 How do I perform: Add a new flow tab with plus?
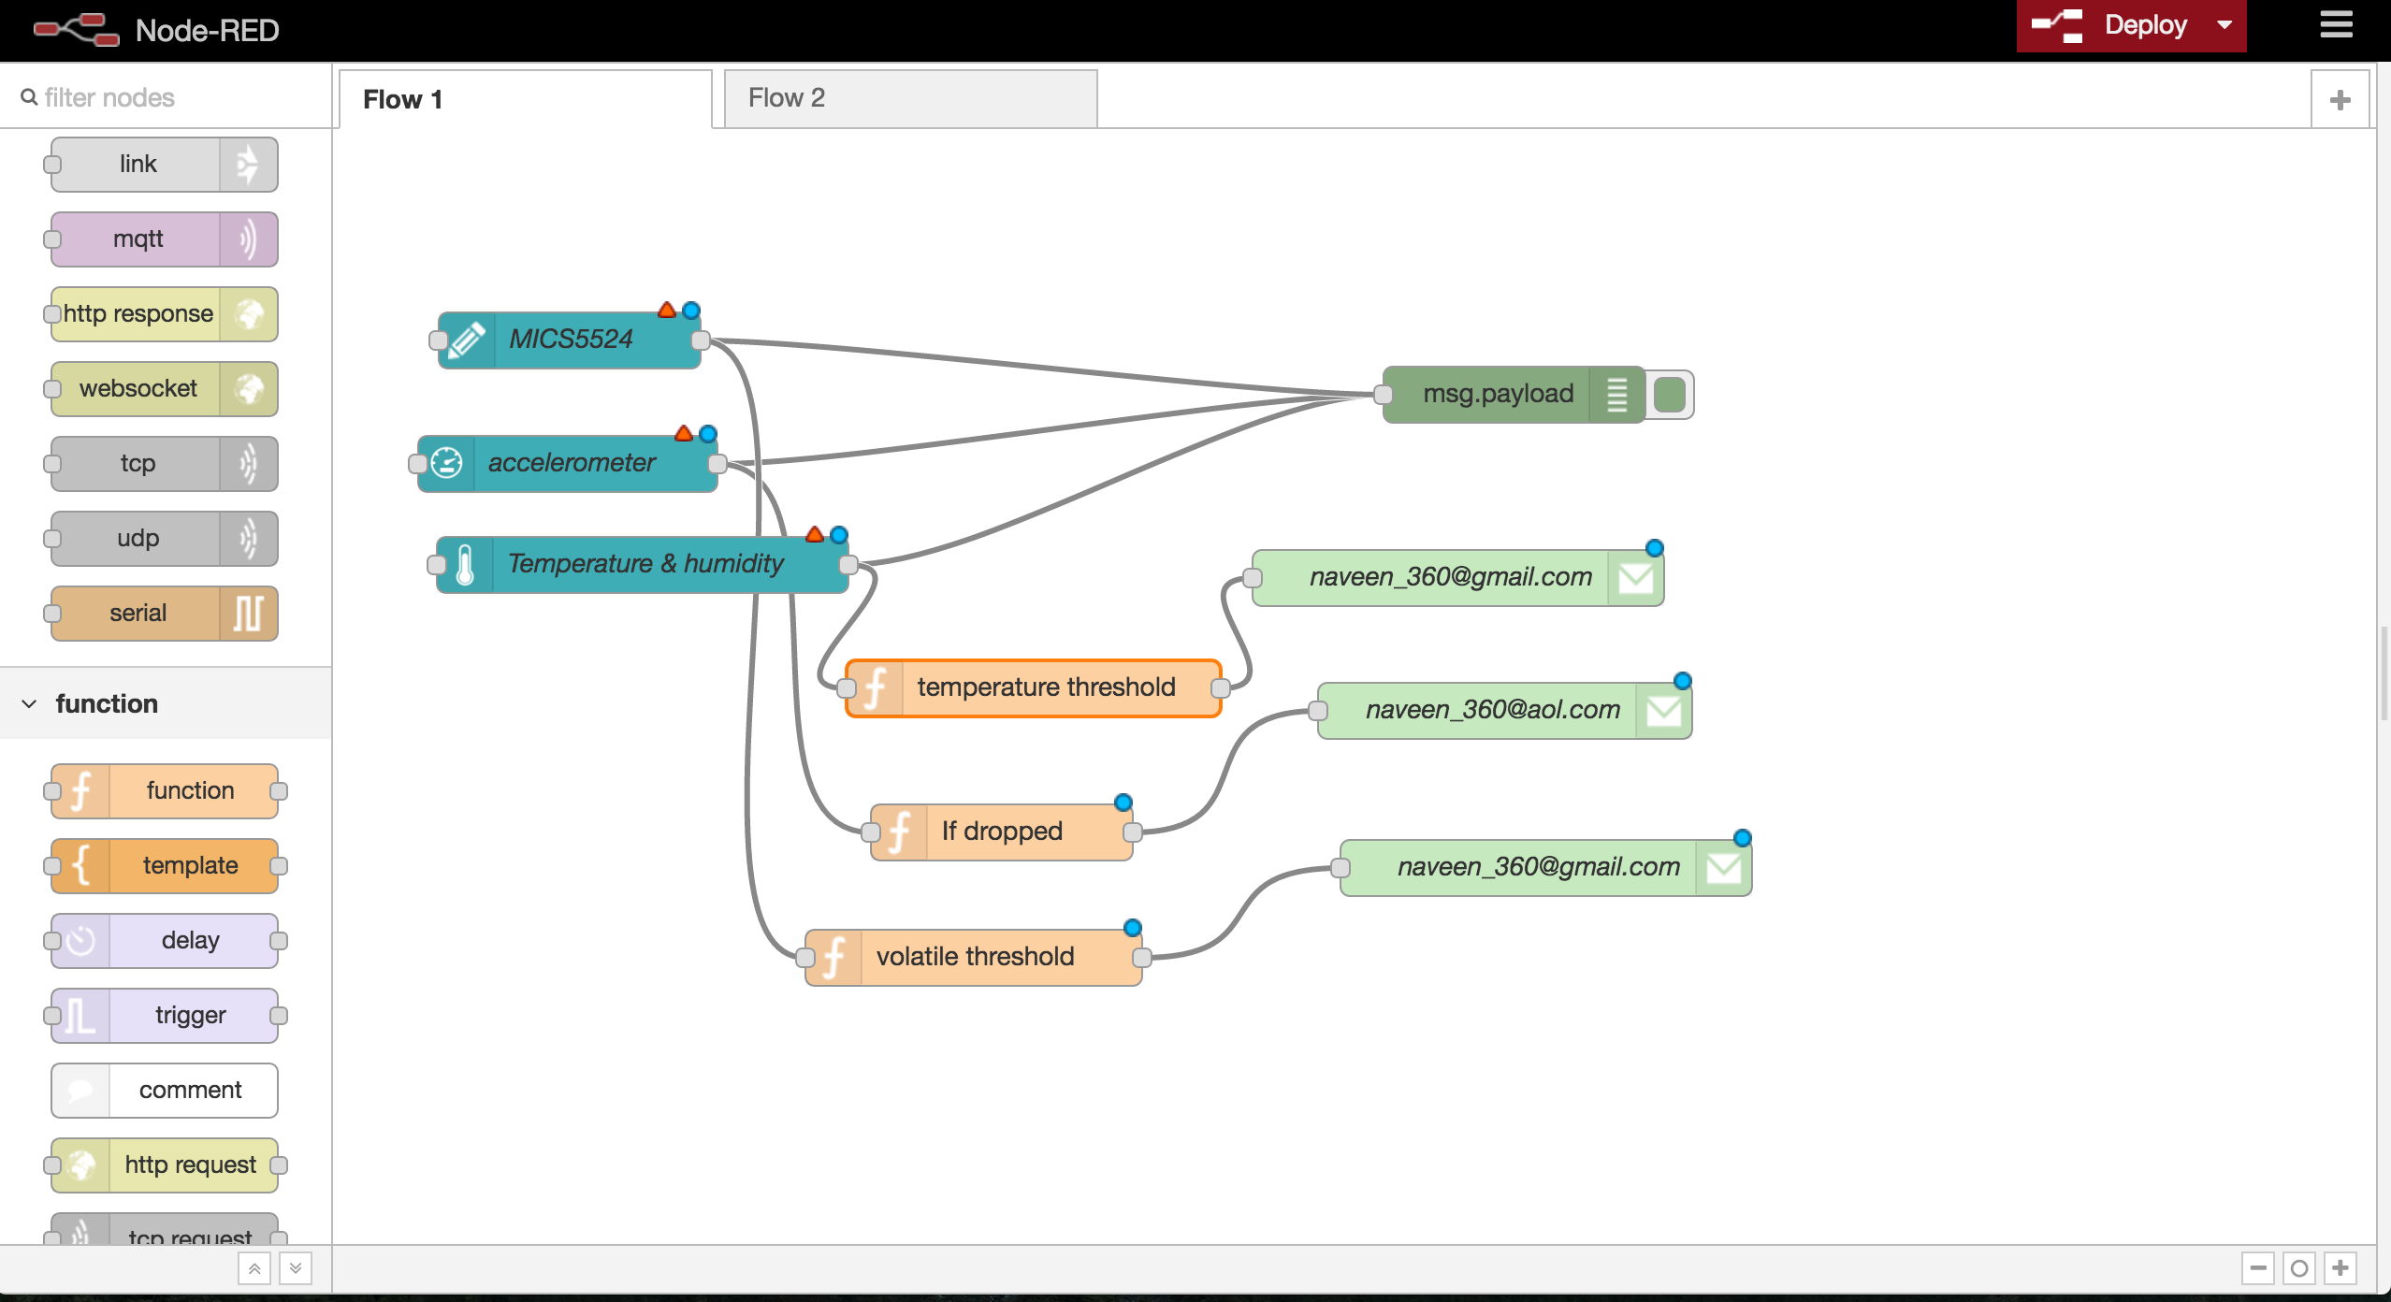pos(2340,99)
